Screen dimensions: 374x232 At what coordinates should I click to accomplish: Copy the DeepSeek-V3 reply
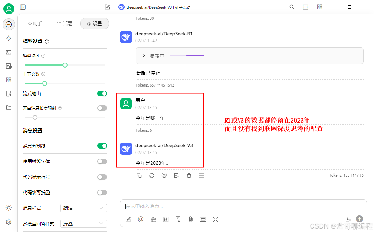[x=139, y=176]
